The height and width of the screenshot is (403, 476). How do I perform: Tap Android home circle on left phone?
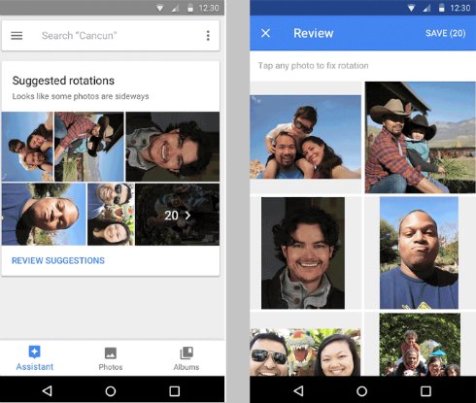tap(111, 391)
